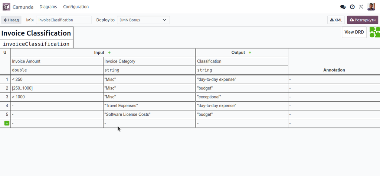
Task: Click the Annotation column header
Action: pyautogui.click(x=334, y=70)
